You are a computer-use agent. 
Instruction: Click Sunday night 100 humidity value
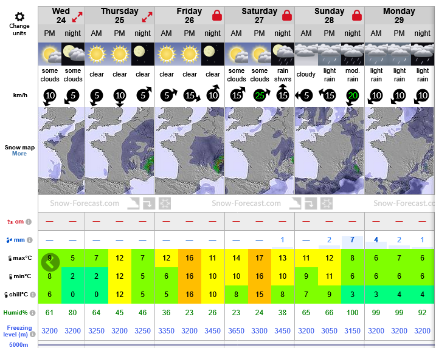click(x=352, y=313)
